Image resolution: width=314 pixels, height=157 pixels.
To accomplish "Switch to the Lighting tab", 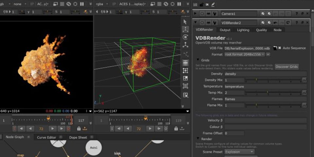I will click(x=243, y=30).
